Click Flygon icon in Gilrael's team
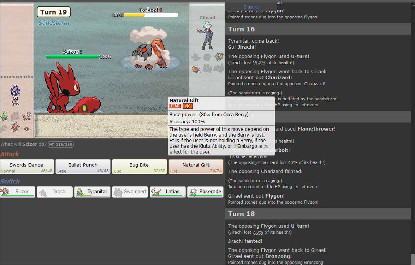Screen dimensions: 415x265 click(x=219, y=56)
